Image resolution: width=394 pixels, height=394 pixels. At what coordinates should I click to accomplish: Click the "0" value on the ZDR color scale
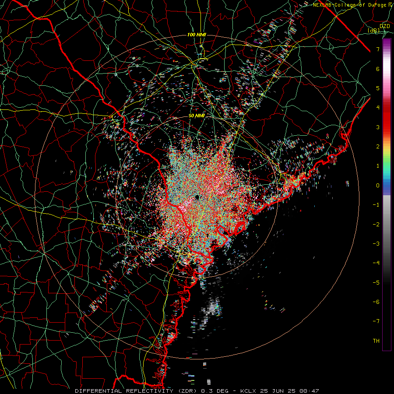[378, 186]
